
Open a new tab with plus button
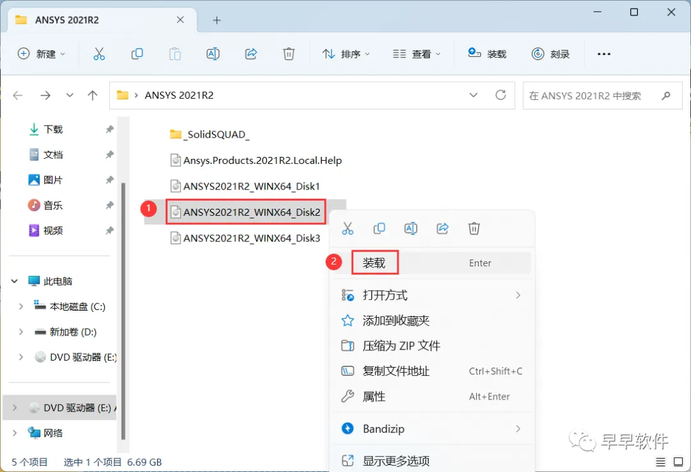[216, 20]
